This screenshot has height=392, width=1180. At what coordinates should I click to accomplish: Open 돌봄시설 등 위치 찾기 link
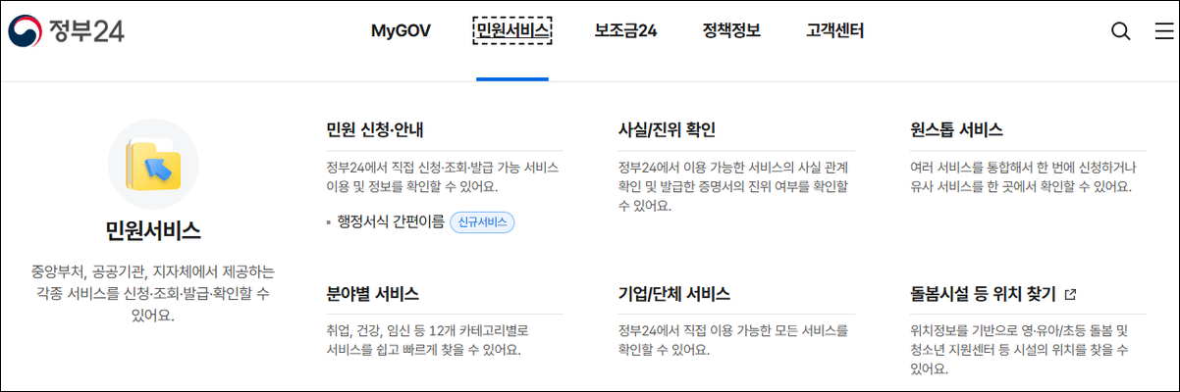[x=983, y=294]
